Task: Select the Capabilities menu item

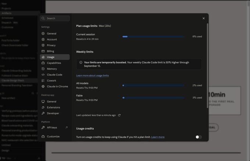Action: (x=55, y=63)
